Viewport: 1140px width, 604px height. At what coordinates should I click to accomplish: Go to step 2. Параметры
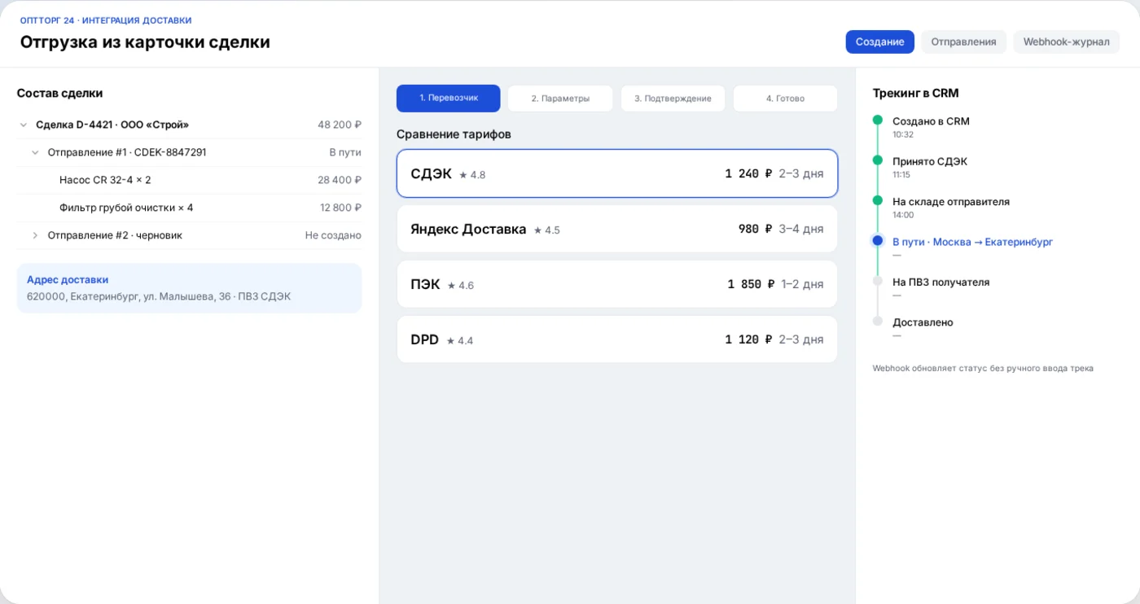pyautogui.click(x=560, y=98)
